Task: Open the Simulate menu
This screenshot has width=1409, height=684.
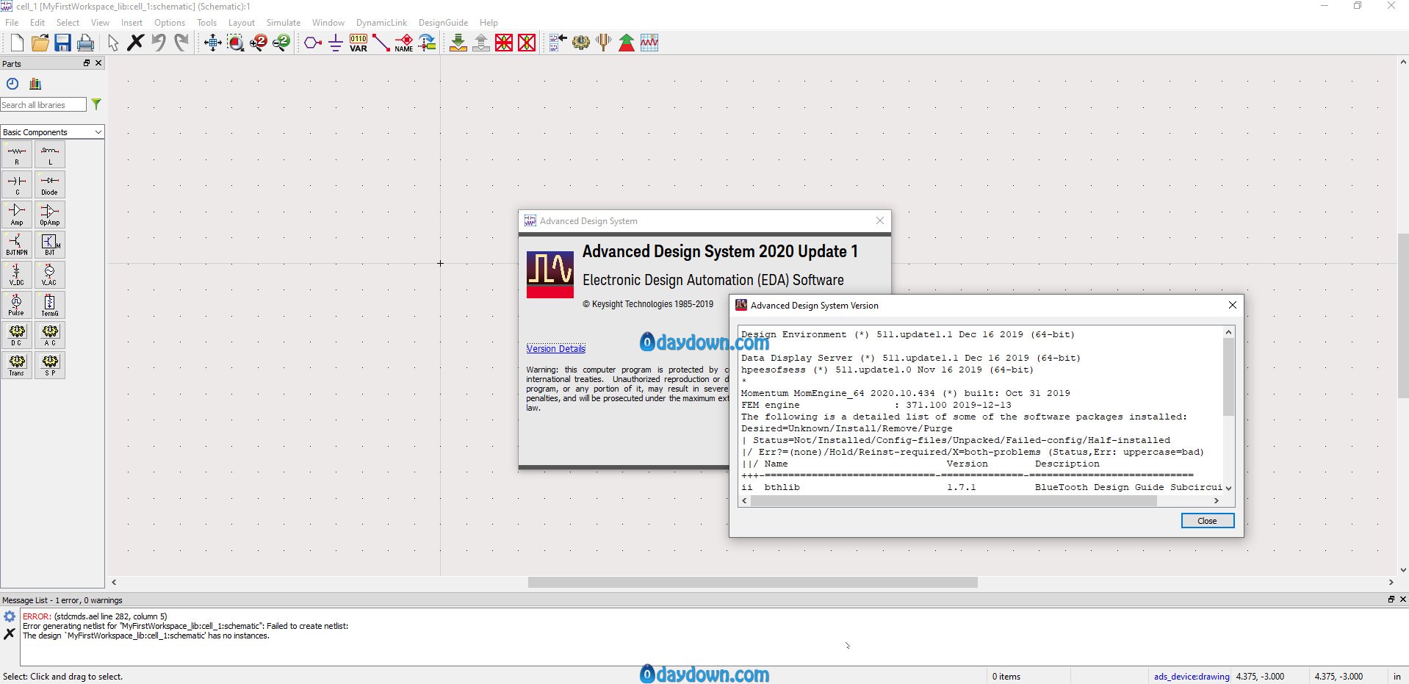Action: click(x=284, y=23)
